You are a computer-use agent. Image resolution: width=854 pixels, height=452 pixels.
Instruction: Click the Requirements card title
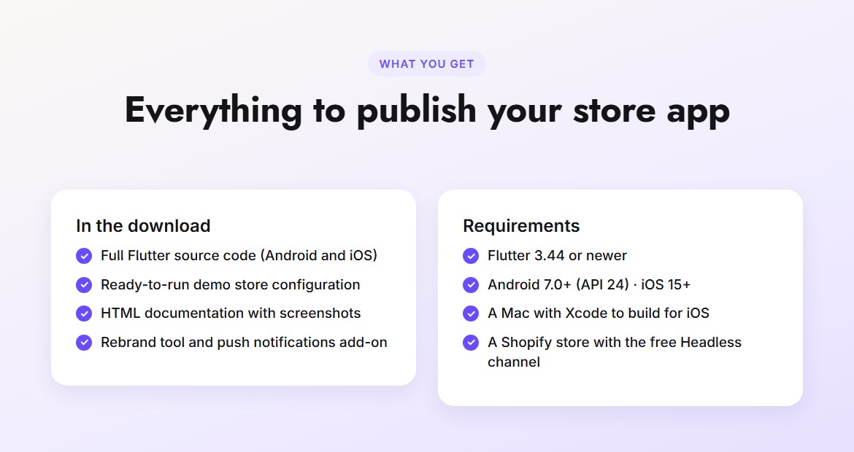pyautogui.click(x=521, y=226)
